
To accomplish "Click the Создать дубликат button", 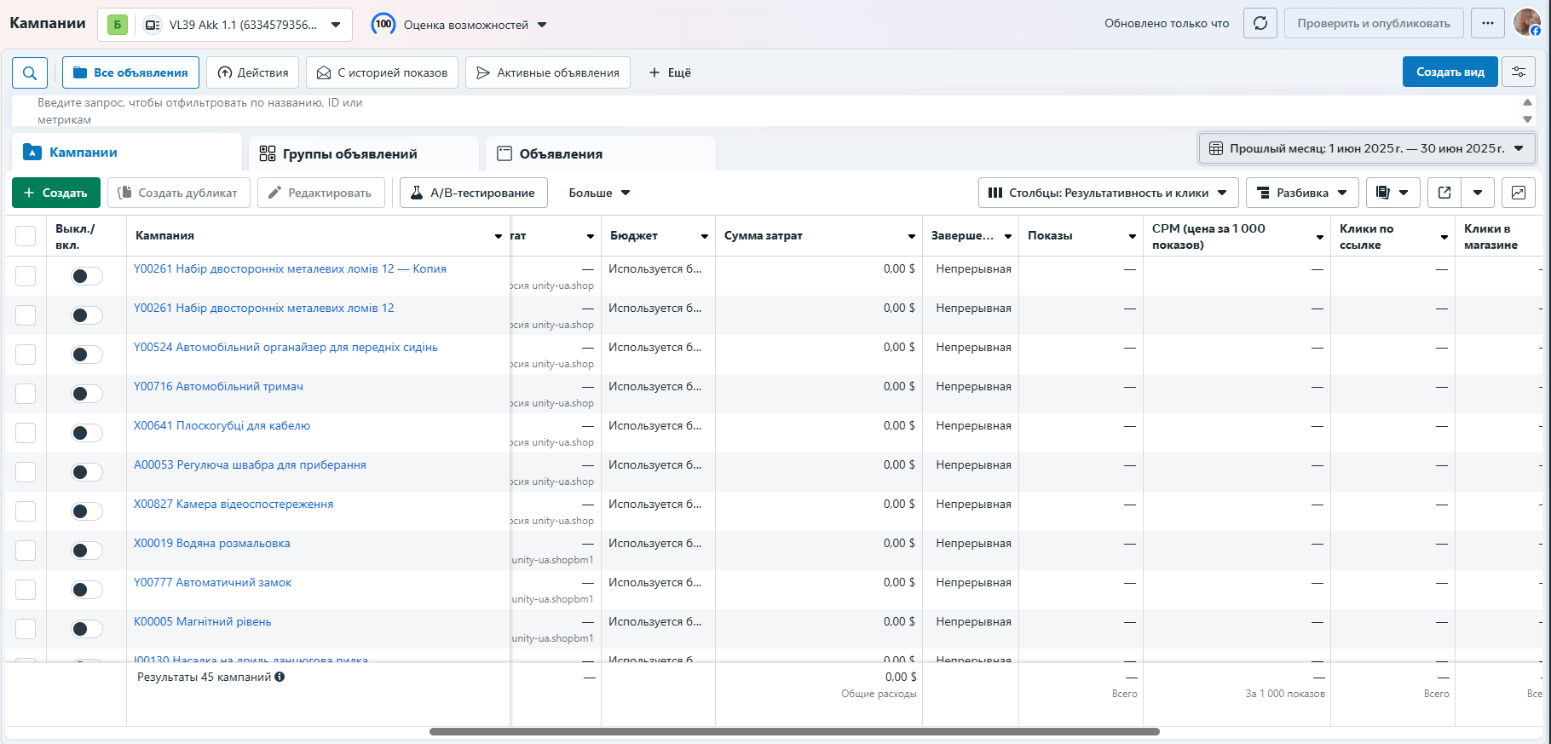I will pos(179,193).
